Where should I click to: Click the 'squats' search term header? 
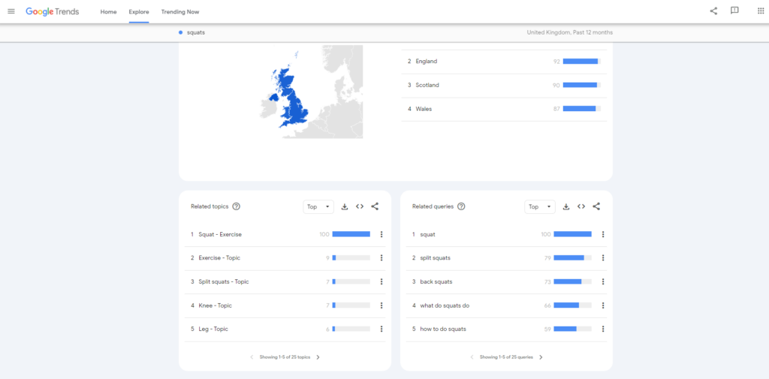pyautogui.click(x=196, y=32)
